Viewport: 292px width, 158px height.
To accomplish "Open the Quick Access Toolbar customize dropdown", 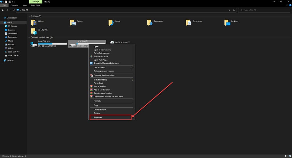I will coord(13,2).
